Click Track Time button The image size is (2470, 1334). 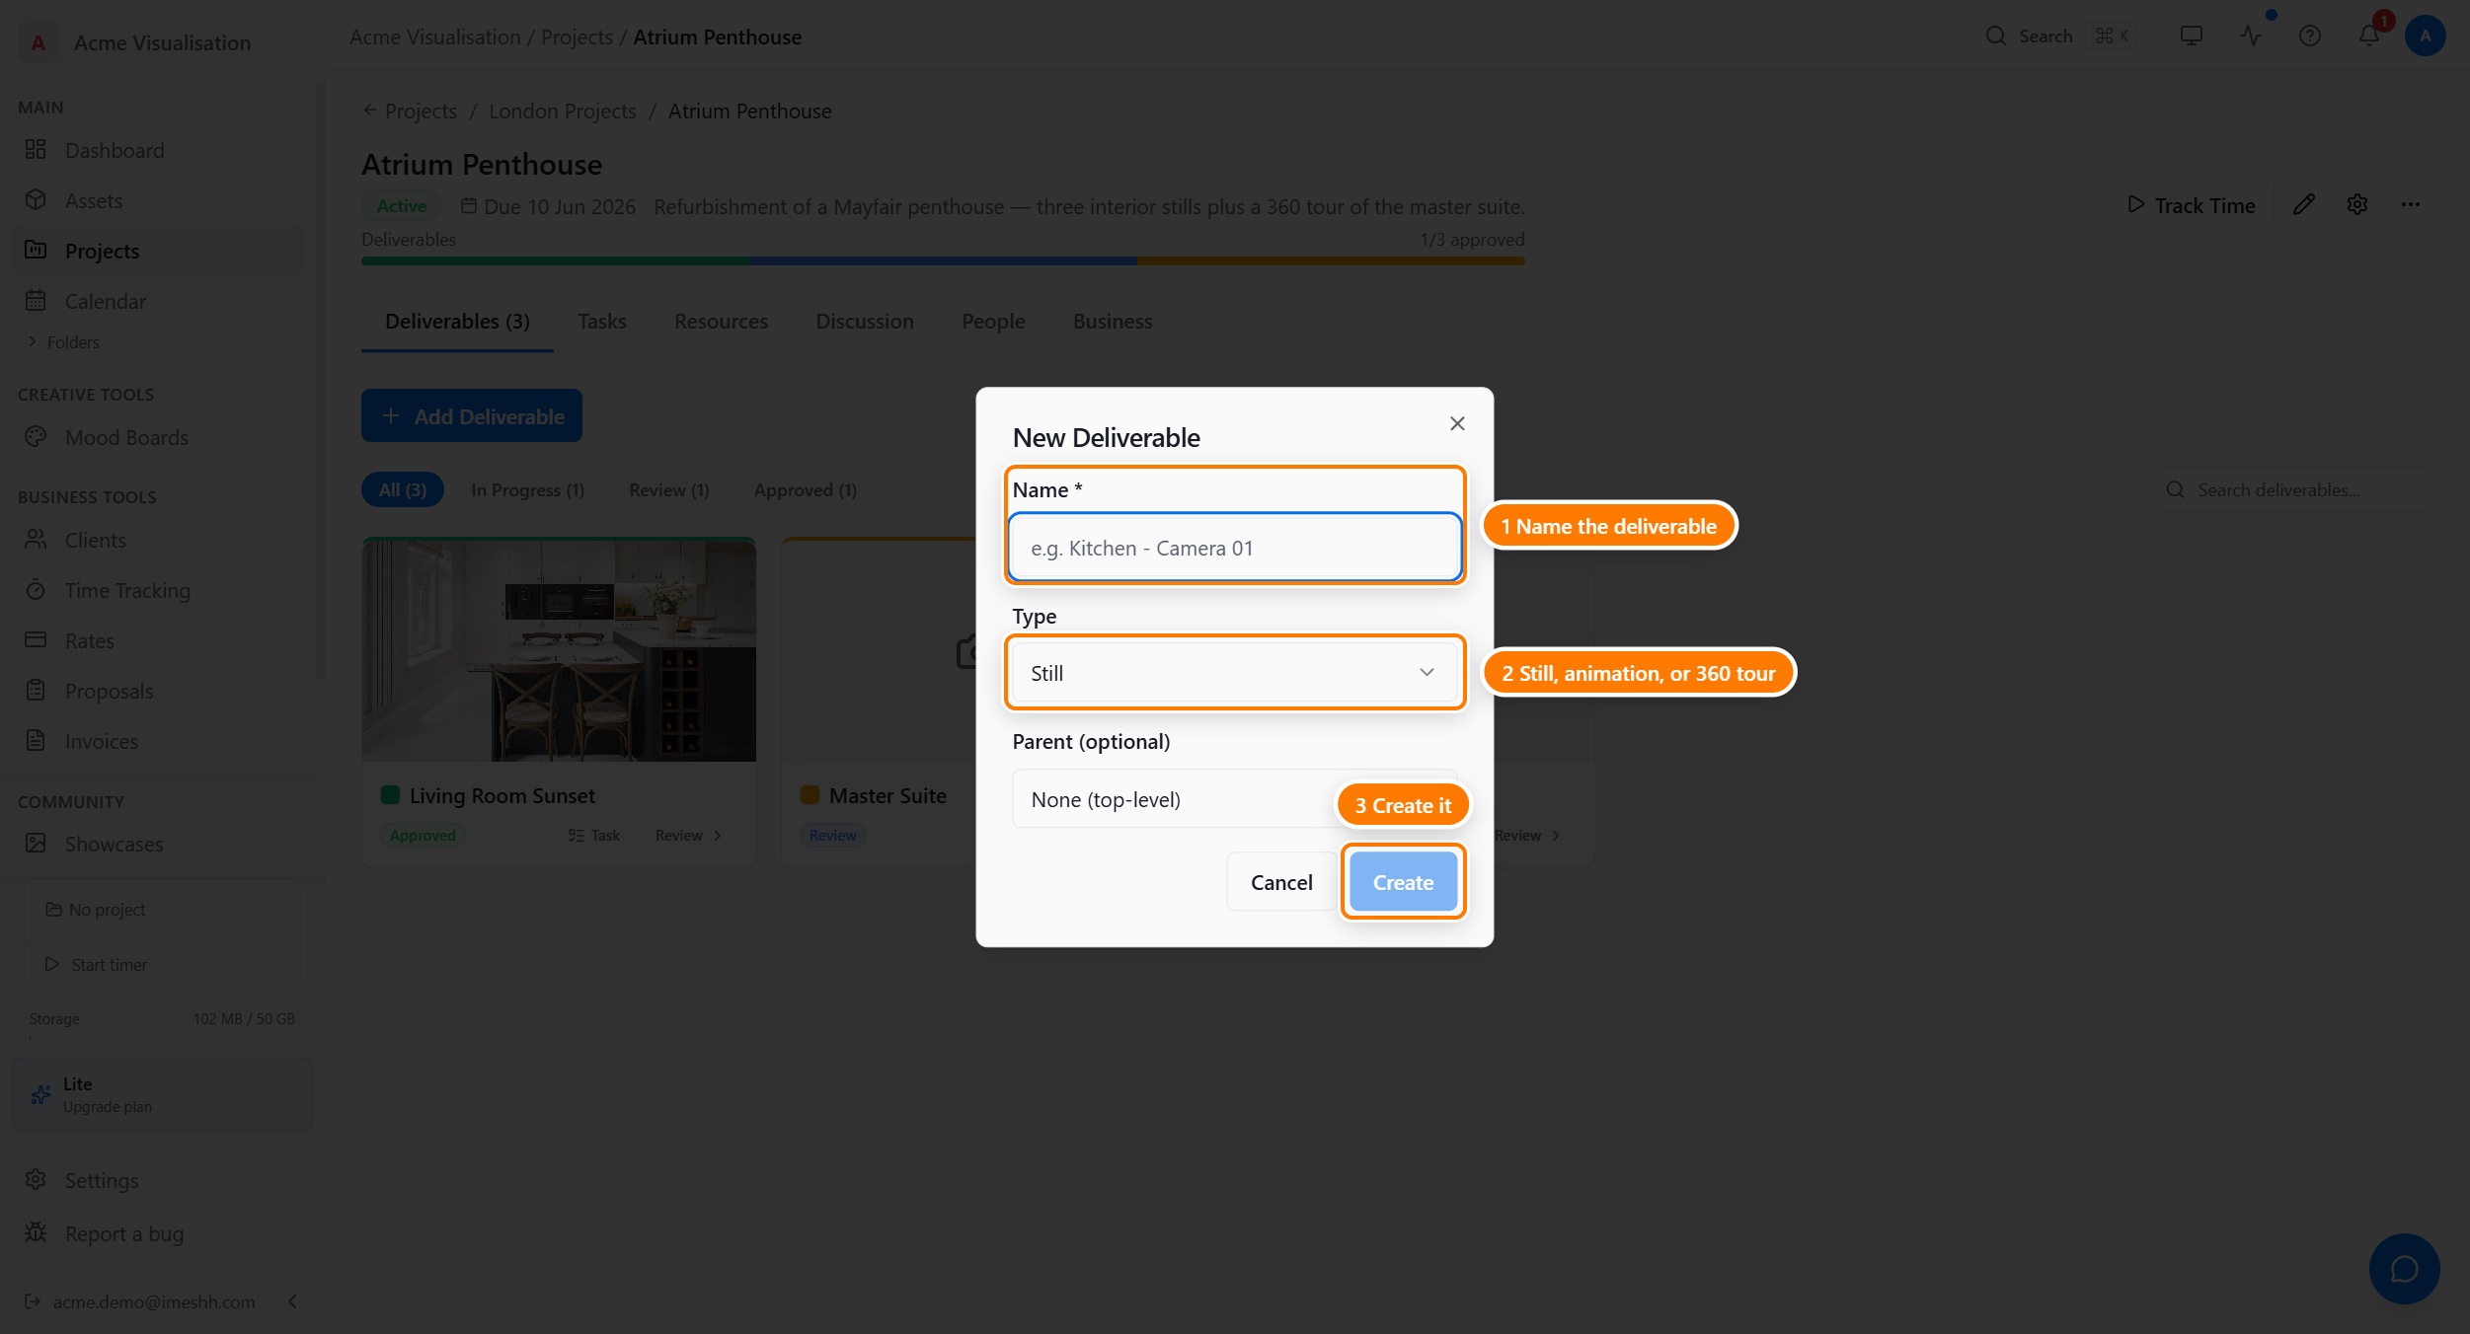coord(2191,204)
